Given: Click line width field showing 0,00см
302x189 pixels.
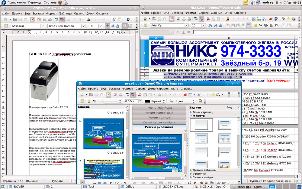Looking at the screenshot, I should pos(132,101).
